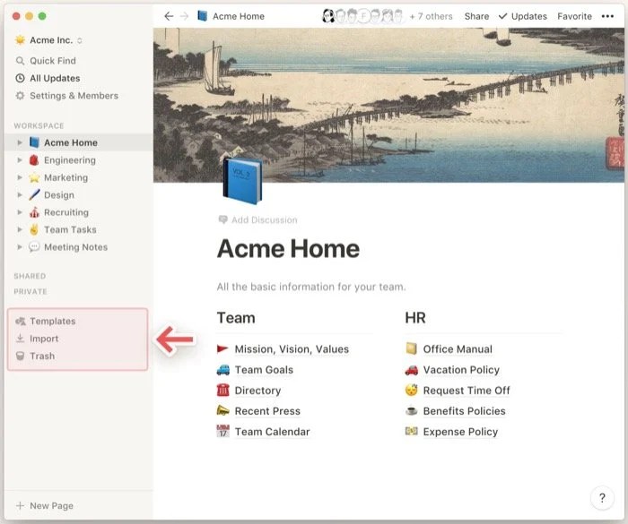This screenshot has height=524, width=628.
Task: Open Team Goals page link
Action: coord(264,370)
